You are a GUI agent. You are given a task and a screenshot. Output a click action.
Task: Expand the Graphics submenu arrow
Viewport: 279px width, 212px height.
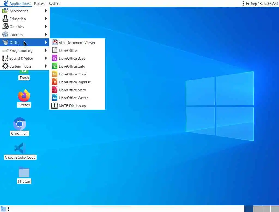46,26
